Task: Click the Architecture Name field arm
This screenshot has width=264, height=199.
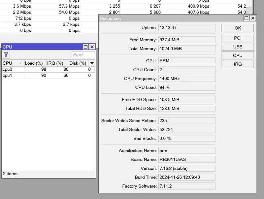Action: 187,150
